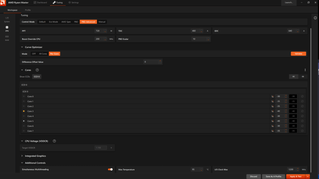
Task: Click the EDC value stepper arrows
Action: (x=298, y=31)
